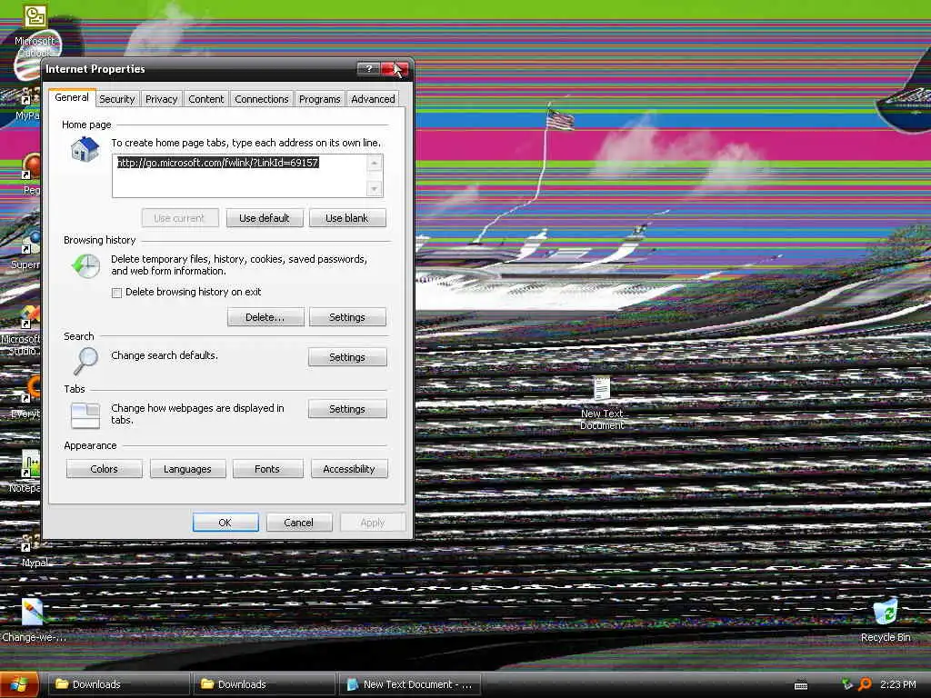
Task: Enable Delete browsing history on exit
Action: [117, 293]
